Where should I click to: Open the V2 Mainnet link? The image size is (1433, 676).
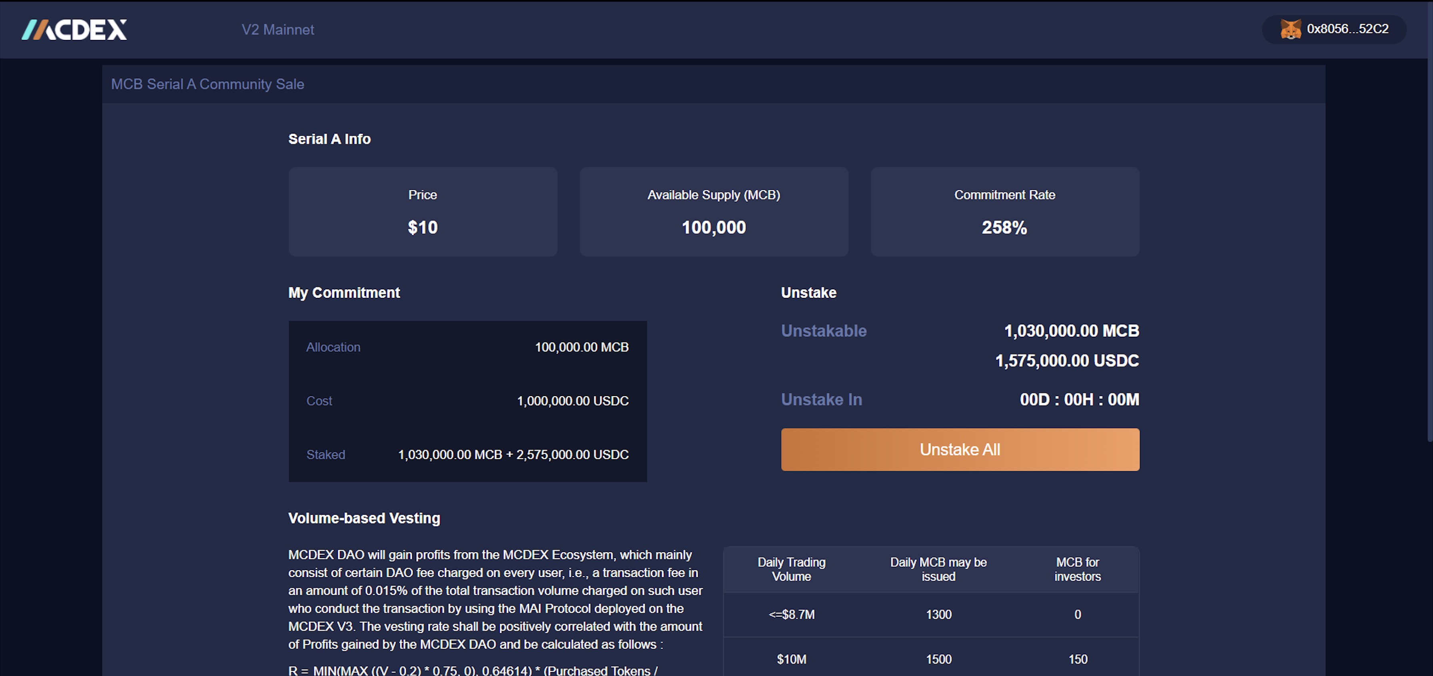(x=277, y=30)
